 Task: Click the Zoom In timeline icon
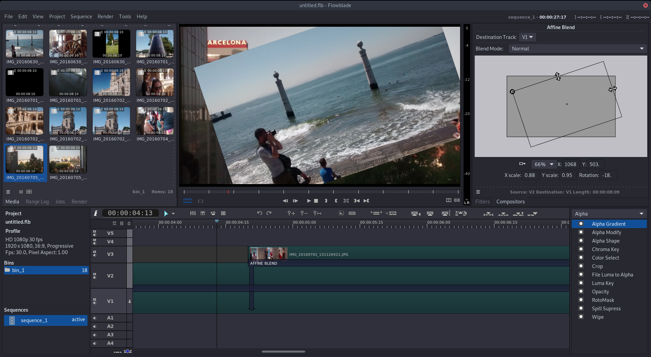tap(291, 213)
